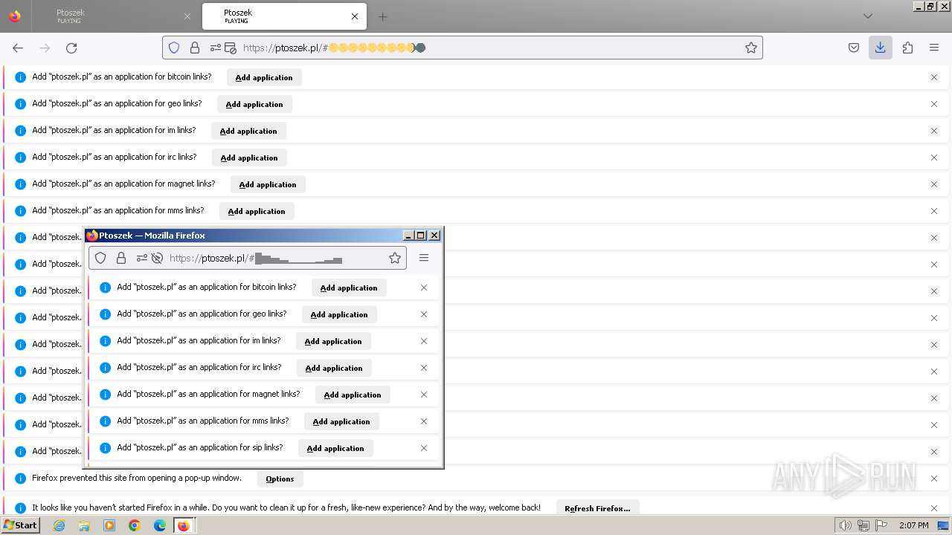Open Pocket save icon
The width and height of the screenshot is (952, 535).
[854, 48]
